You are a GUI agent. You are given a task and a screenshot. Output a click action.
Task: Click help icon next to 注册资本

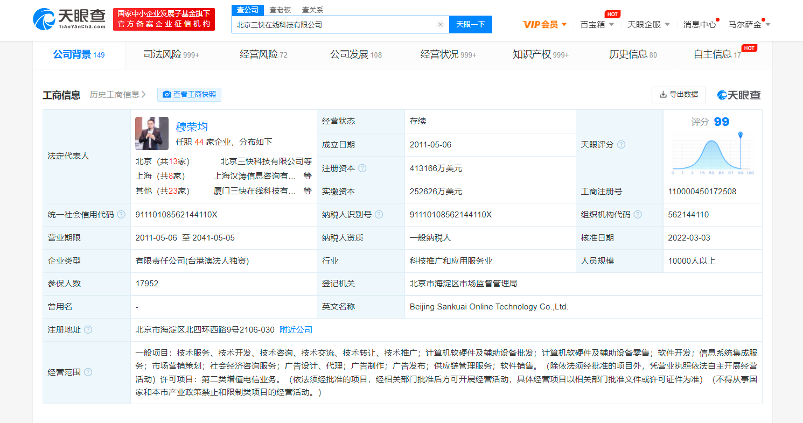(x=362, y=168)
